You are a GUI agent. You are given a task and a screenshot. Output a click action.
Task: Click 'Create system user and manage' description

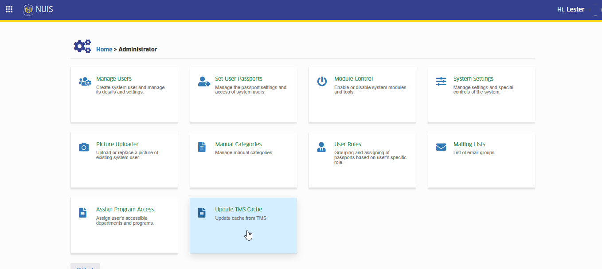click(x=130, y=90)
